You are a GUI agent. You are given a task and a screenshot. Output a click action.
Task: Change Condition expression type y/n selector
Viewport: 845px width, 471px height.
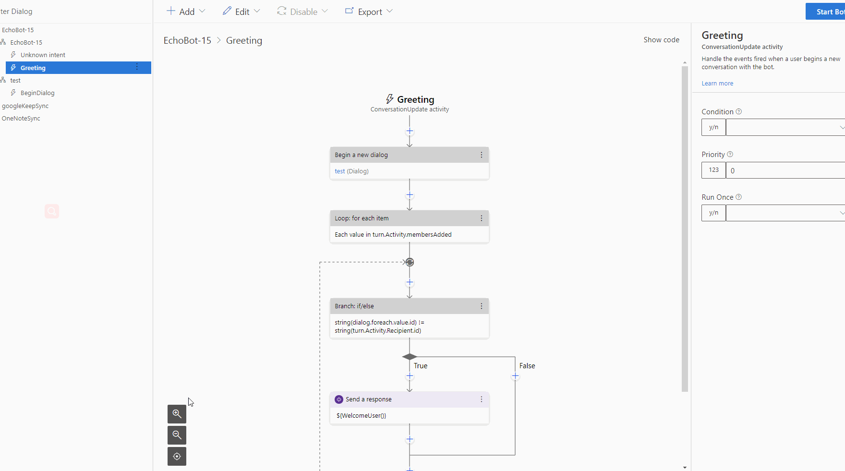coord(714,127)
